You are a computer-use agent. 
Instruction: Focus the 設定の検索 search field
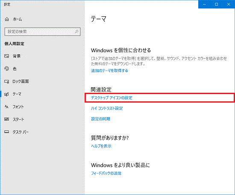[x=42, y=32]
